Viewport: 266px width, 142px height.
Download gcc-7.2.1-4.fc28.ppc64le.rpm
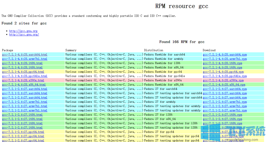tap(225, 76)
